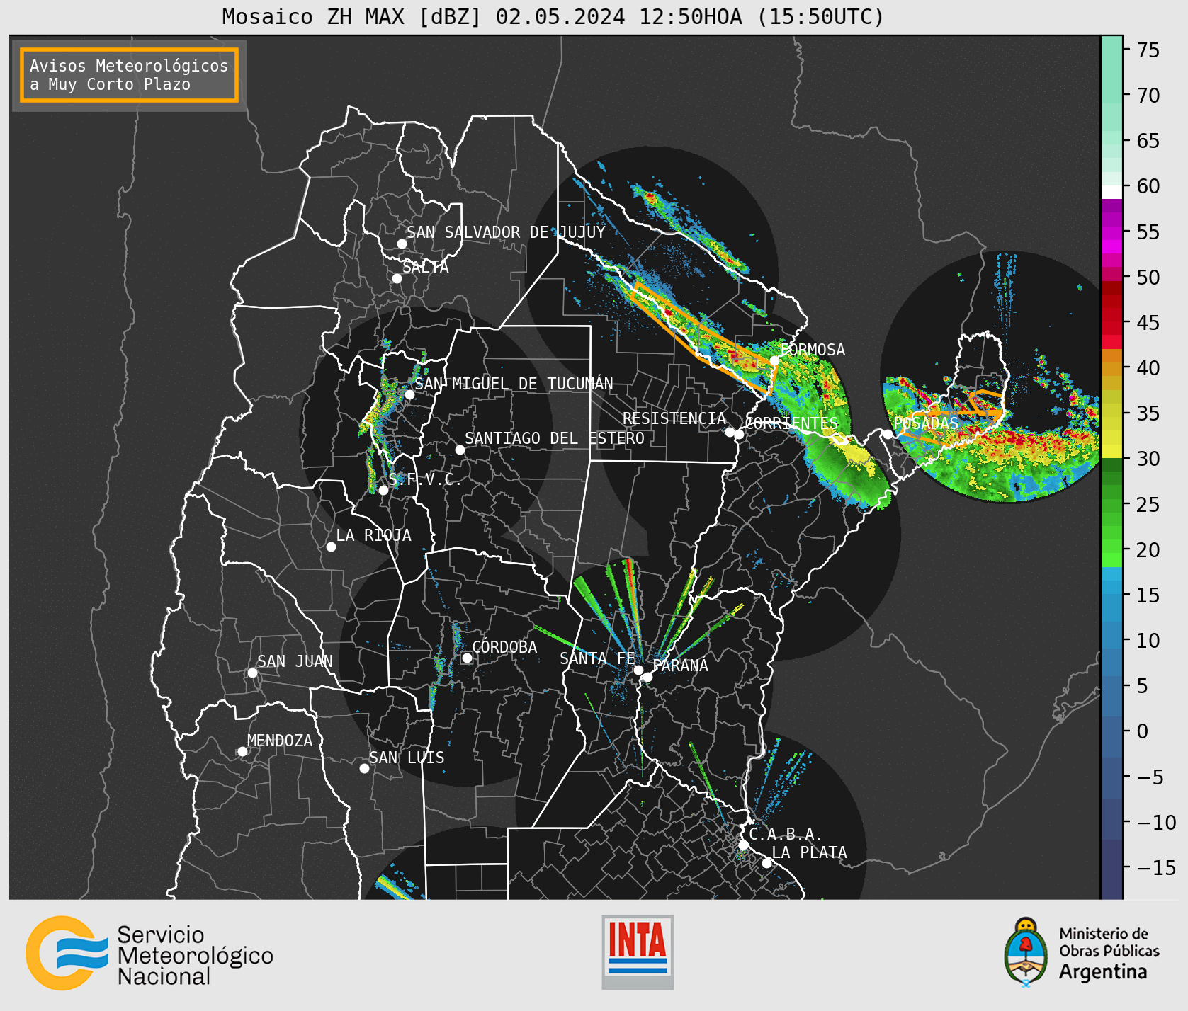Click the San Luis city marker dot
1188x1011 pixels.
click(364, 768)
